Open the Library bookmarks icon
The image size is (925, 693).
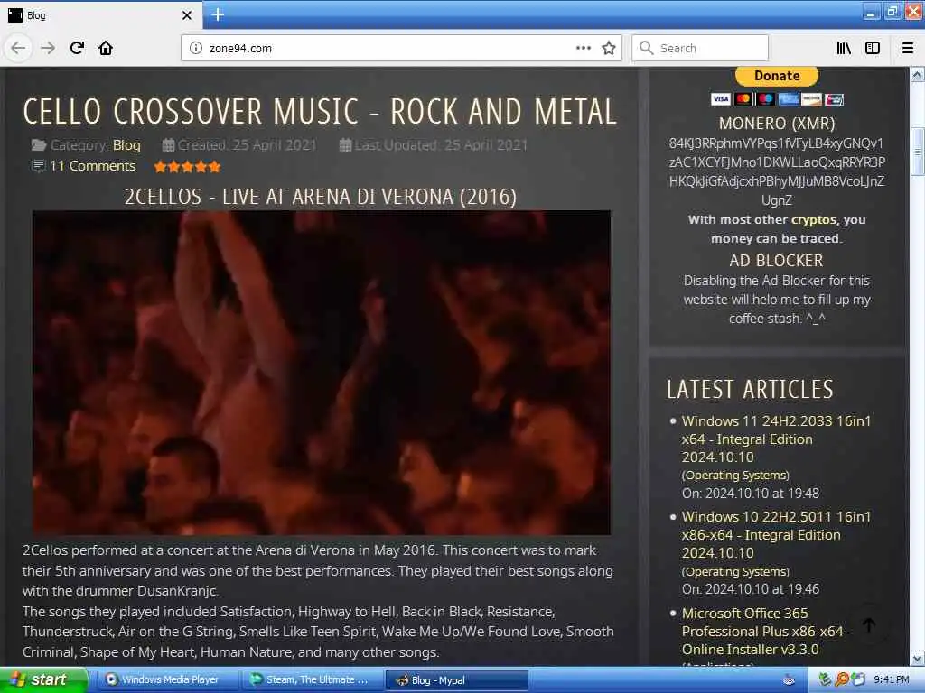tap(844, 48)
